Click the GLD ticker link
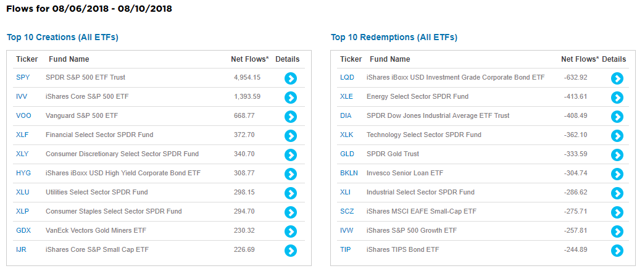 point(347,154)
